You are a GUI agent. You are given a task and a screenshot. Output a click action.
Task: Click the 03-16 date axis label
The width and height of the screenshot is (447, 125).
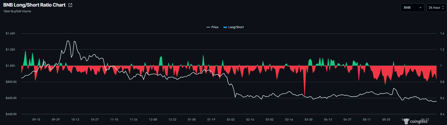tap(289, 119)
